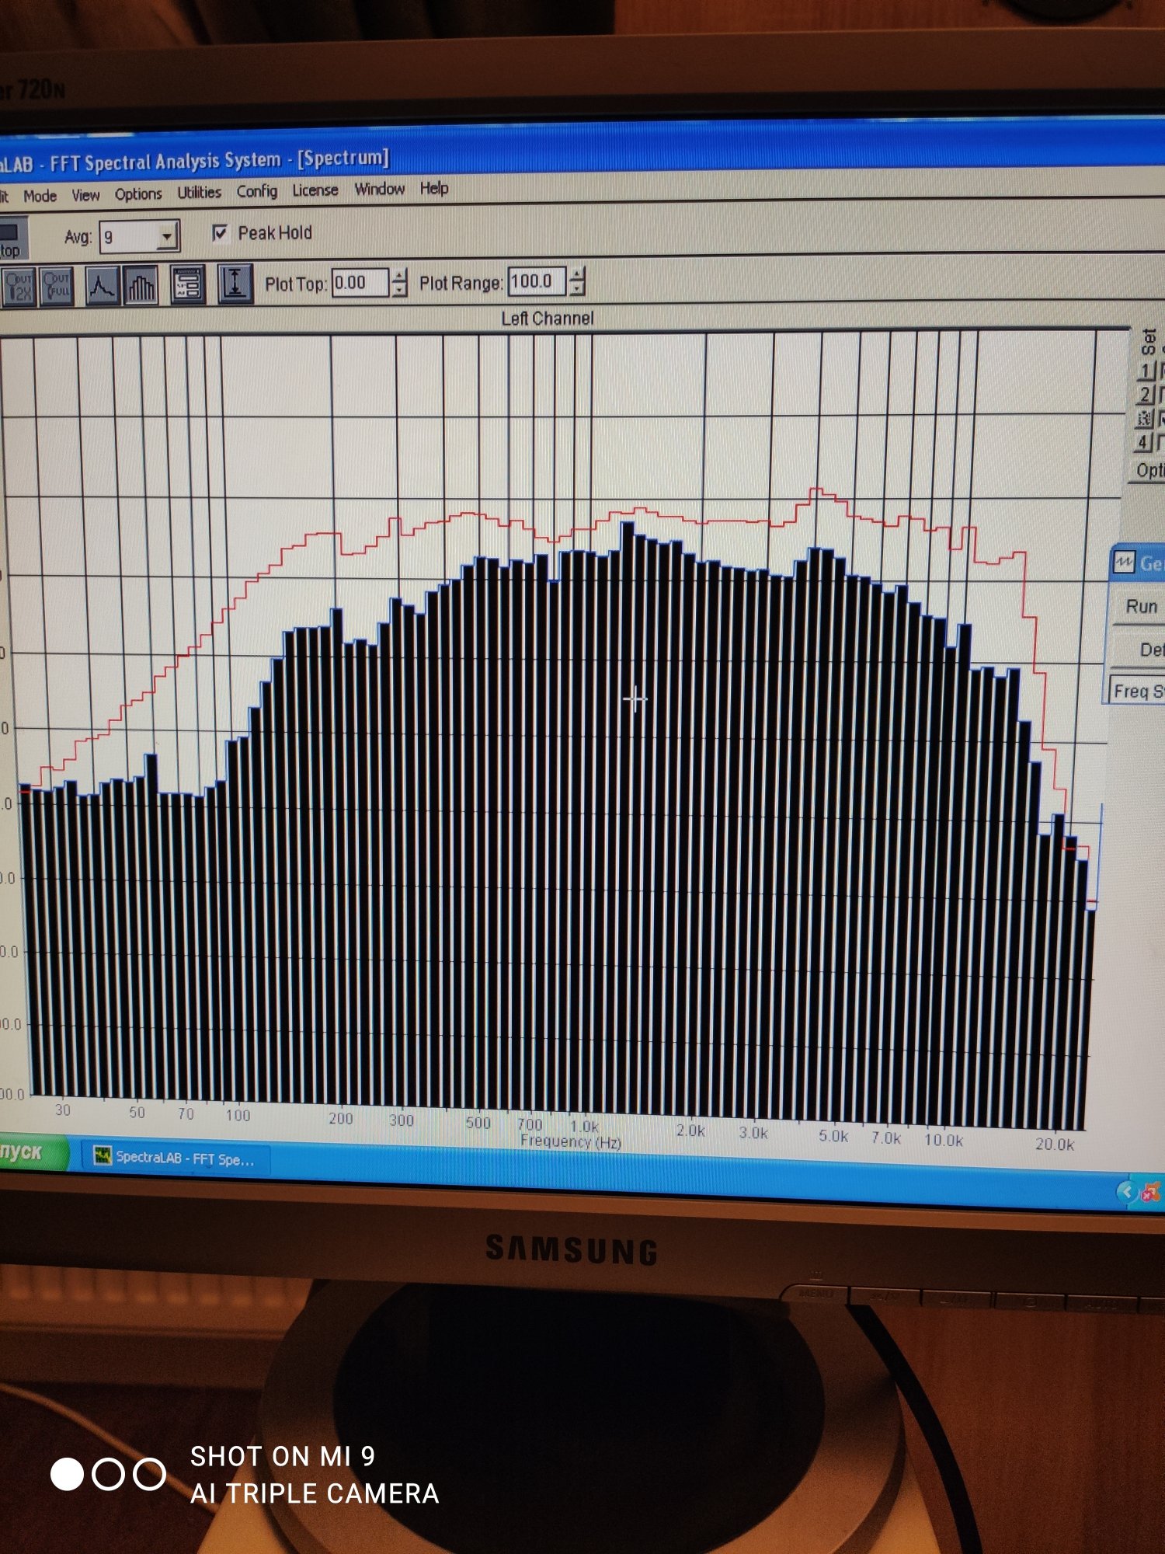1165x1554 pixels.
Task: Open the Options menu
Action: (138, 193)
